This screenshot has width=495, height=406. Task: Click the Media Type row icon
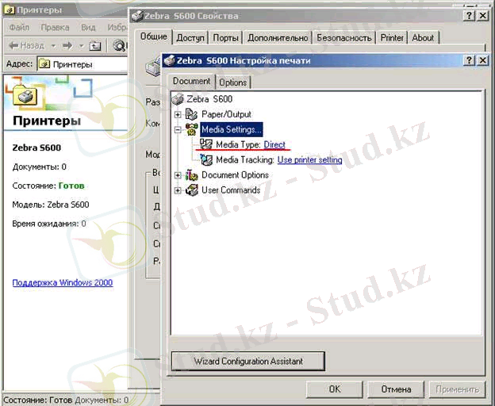pyautogui.click(x=206, y=144)
